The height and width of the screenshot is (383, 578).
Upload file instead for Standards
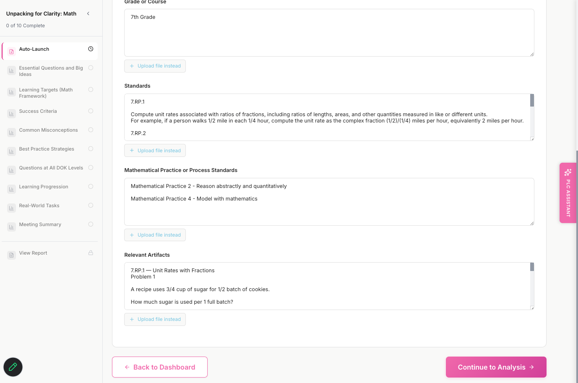click(155, 151)
